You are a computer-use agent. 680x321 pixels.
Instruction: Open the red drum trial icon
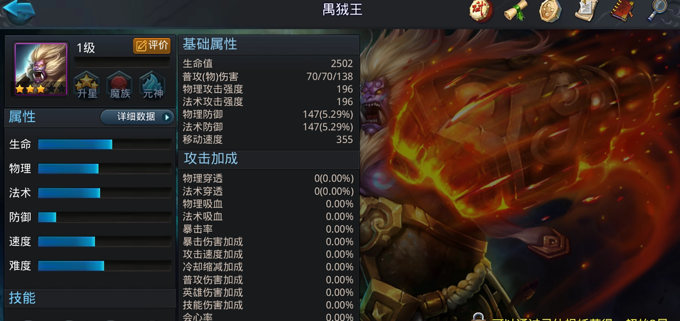coord(480,10)
